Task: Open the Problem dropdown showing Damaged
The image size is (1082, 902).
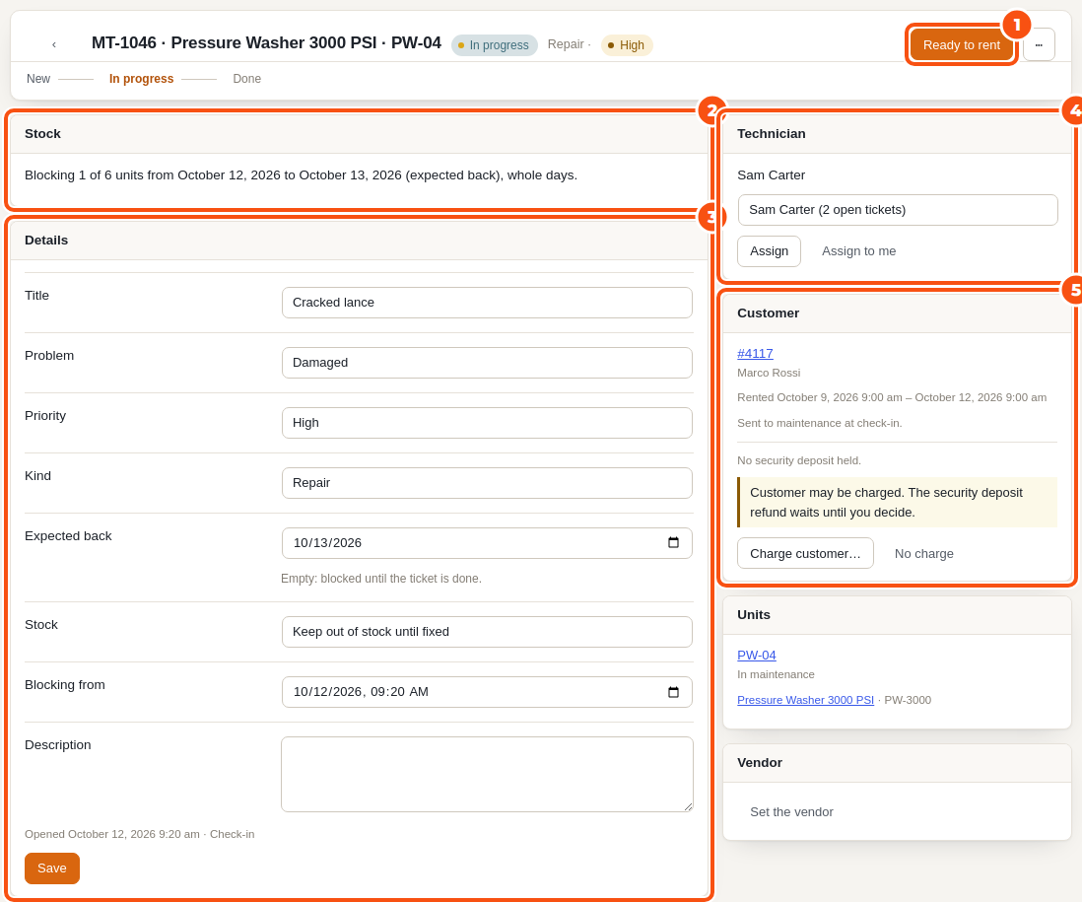Action: click(x=487, y=363)
